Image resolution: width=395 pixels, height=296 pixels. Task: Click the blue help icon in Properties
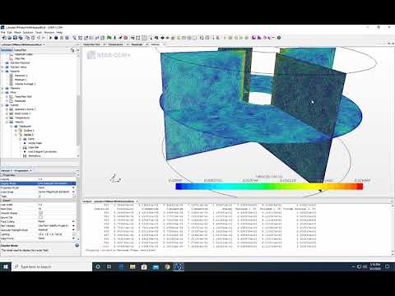pos(77,245)
